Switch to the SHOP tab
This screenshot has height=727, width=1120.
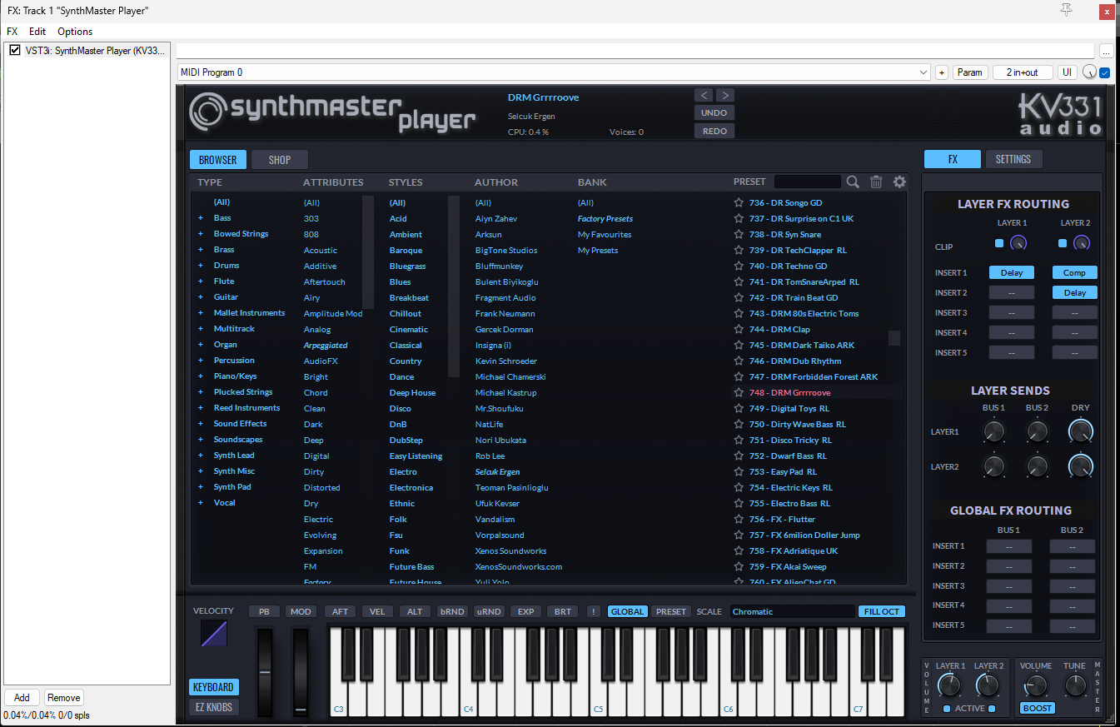(280, 160)
